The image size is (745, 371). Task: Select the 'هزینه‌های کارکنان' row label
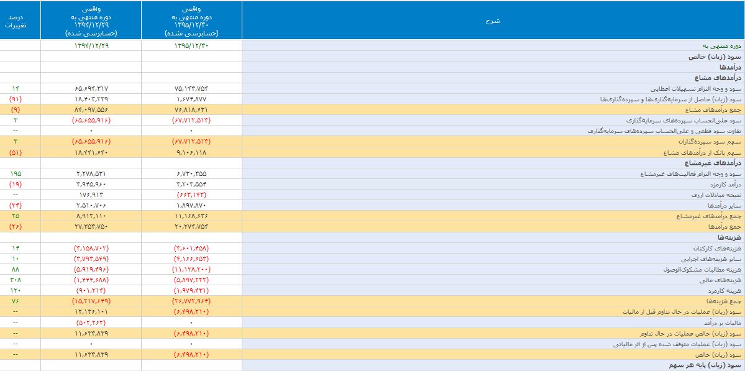pos(721,248)
